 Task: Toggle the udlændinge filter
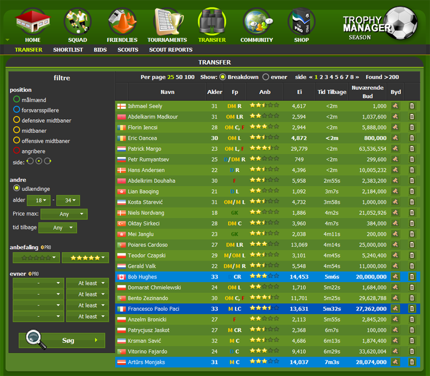pos(17,188)
